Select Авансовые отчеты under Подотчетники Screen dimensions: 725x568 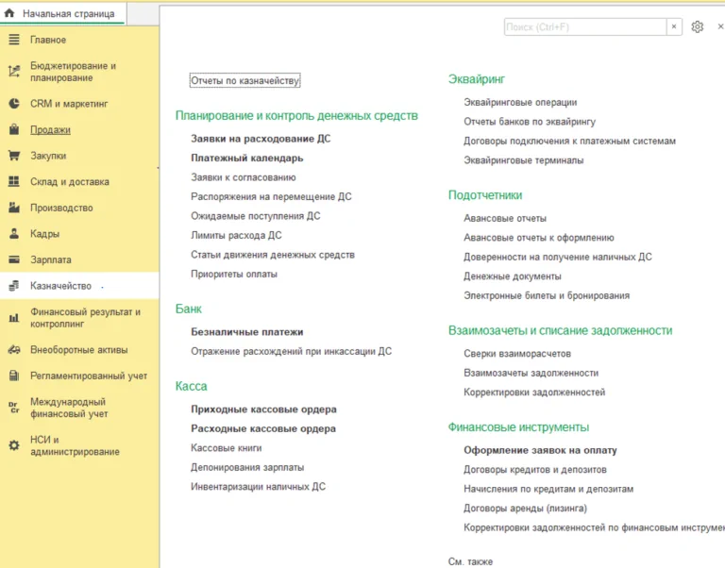(x=504, y=218)
